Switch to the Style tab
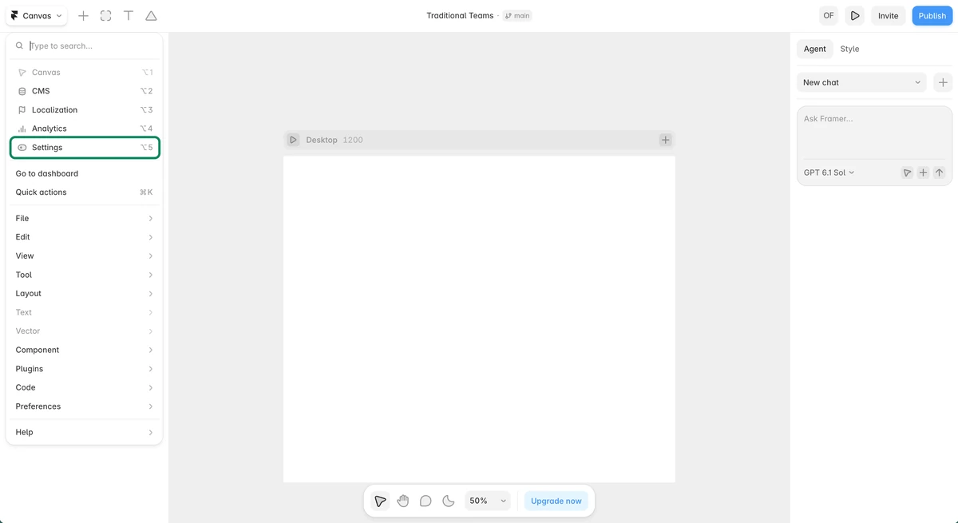The image size is (958, 523). pyautogui.click(x=849, y=49)
